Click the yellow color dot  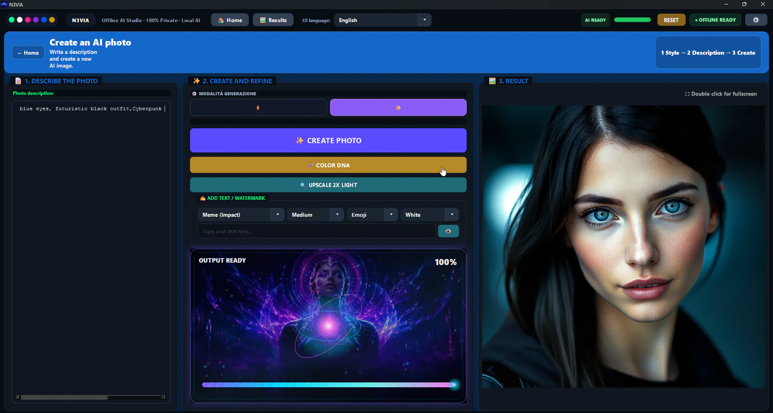click(x=52, y=20)
